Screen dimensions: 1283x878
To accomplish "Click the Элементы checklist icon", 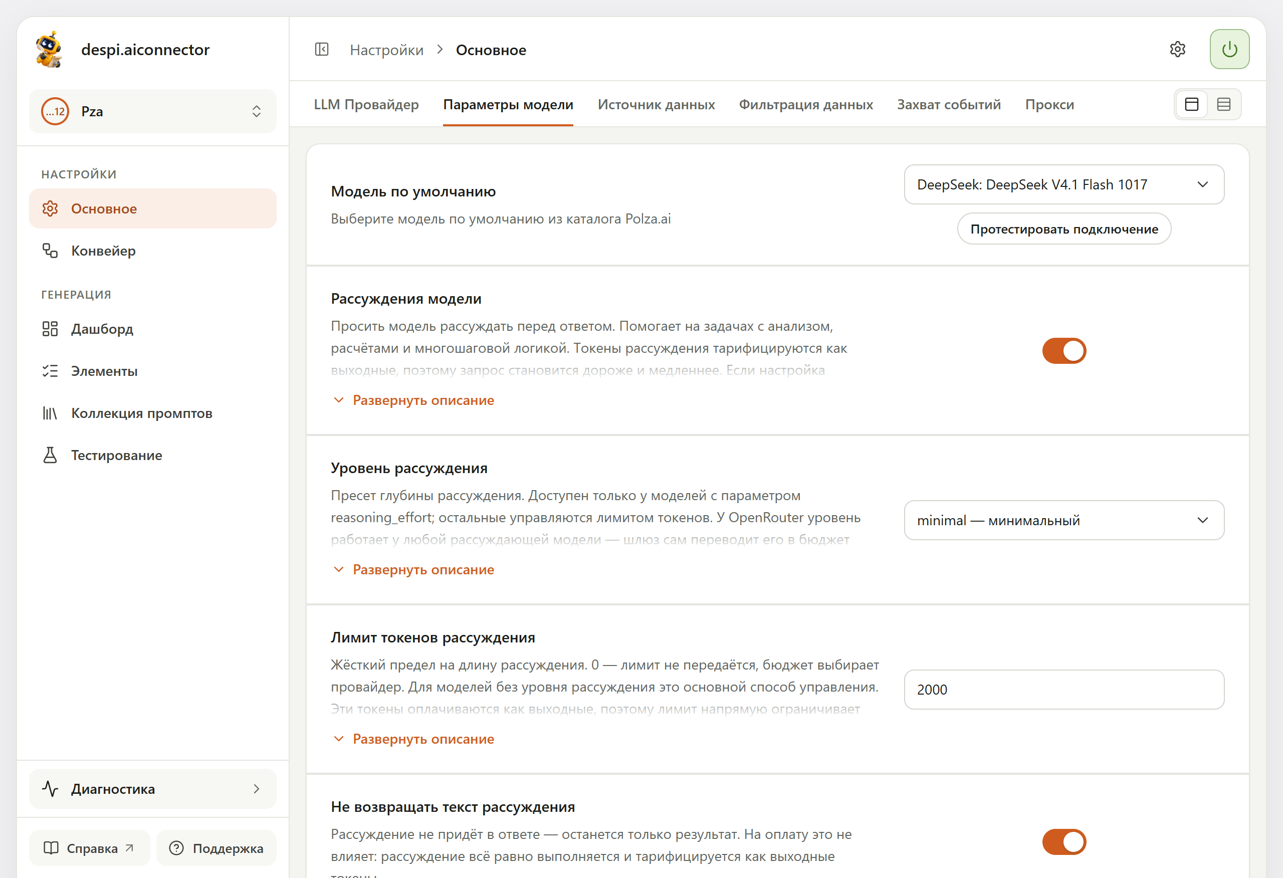I will pos(50,371).
